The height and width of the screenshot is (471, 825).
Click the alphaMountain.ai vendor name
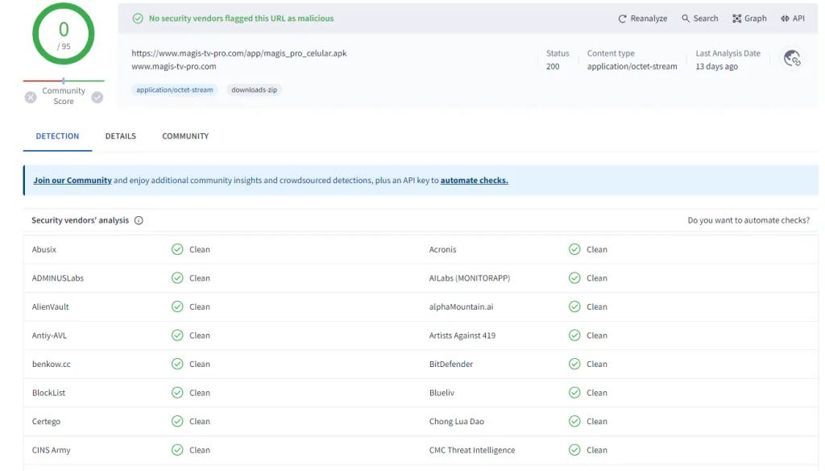461,306
